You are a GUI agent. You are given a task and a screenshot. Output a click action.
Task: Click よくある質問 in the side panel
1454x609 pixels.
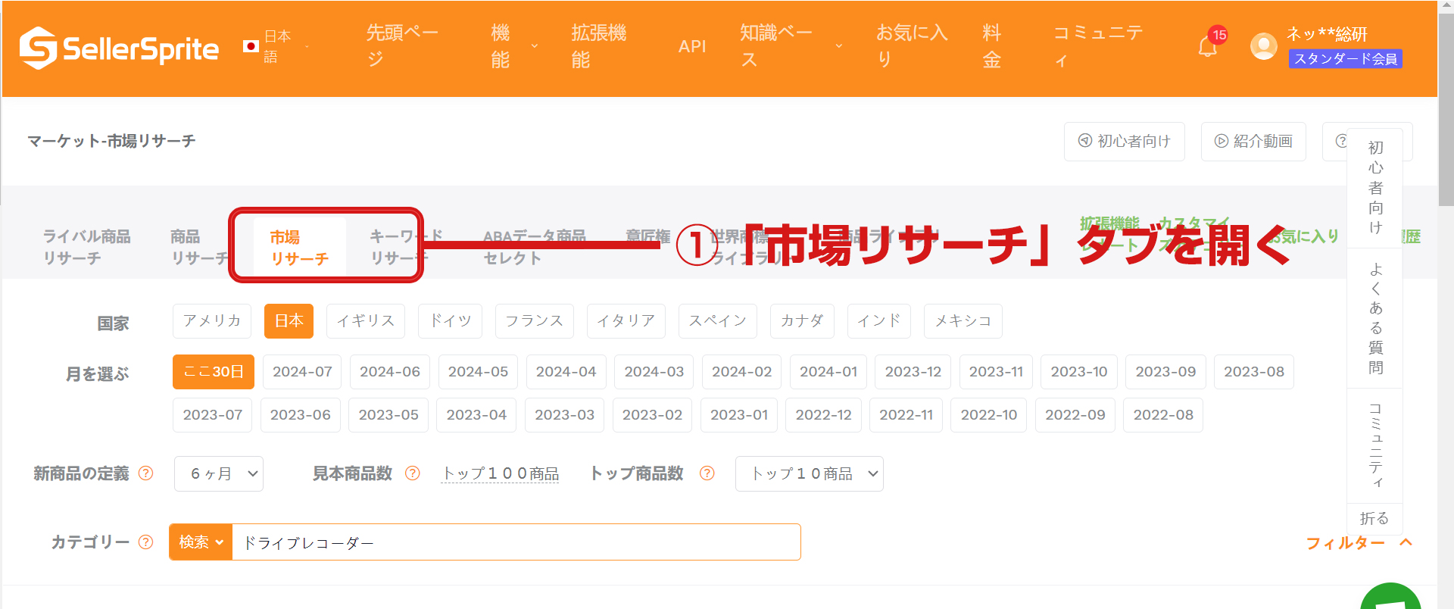point(1375,318)
